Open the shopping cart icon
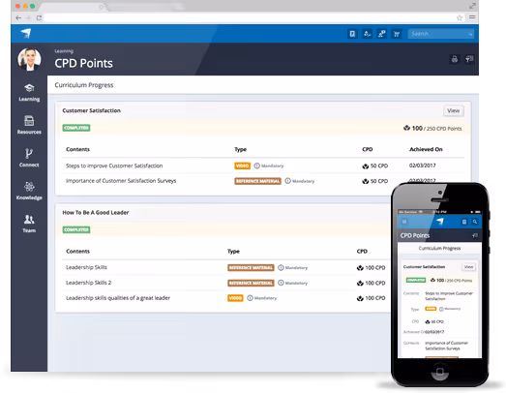This screenshot has width=506, height=393. coord(397,34)
